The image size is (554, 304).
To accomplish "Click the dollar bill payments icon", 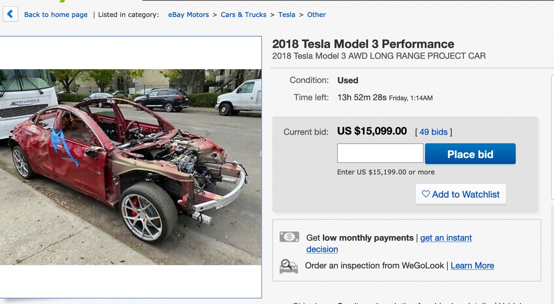I will click(289, 237).
